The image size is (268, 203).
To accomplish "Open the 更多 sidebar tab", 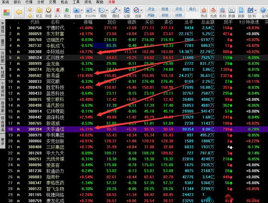I will 3,142.
